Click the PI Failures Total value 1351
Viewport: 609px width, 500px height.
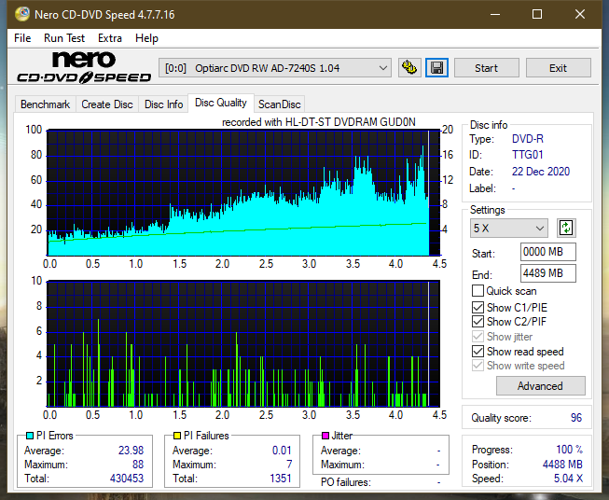click(281, 479)
